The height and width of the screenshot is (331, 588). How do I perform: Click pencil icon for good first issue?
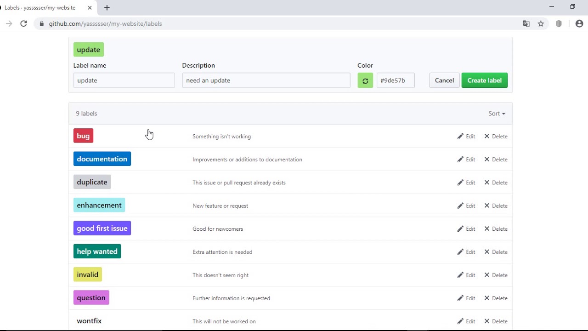pyautogui.click(x=460, y=229)
